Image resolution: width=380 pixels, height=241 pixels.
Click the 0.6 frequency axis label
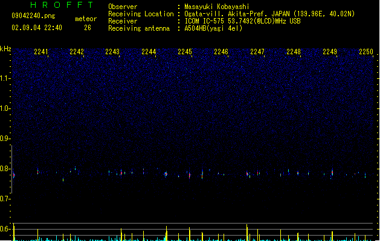5,229
